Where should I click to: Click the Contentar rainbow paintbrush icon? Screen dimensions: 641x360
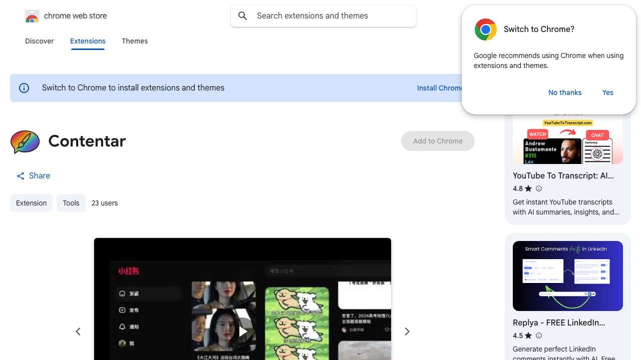(25, 141)
